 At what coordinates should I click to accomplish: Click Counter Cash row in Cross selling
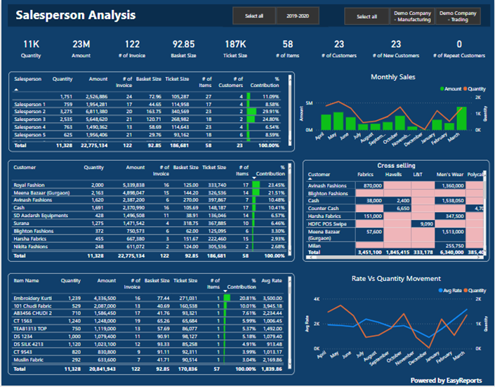pos(395,209)
